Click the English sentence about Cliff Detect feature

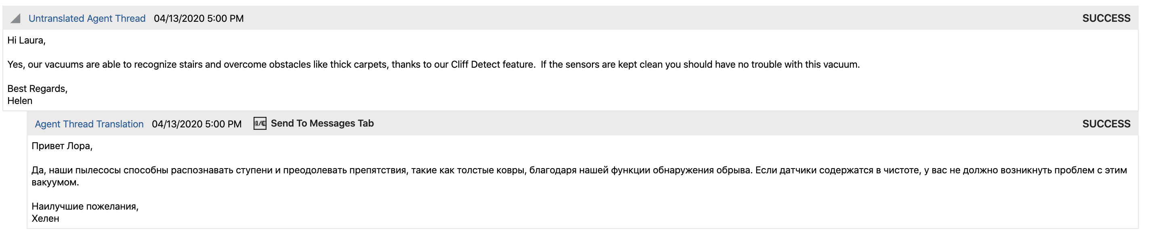(x=434, y=64)
